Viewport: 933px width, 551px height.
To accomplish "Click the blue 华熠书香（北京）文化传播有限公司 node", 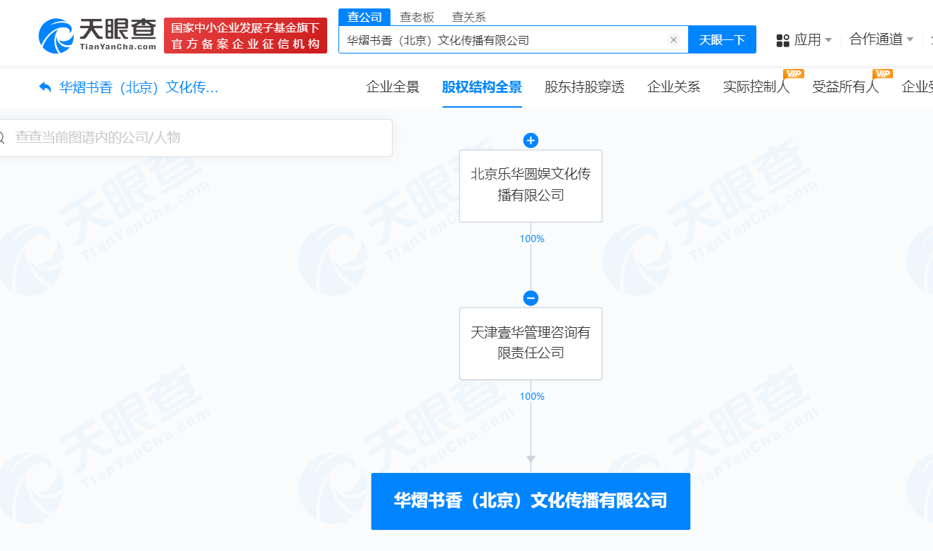I will pyautogui.click(x=531, y=501).
